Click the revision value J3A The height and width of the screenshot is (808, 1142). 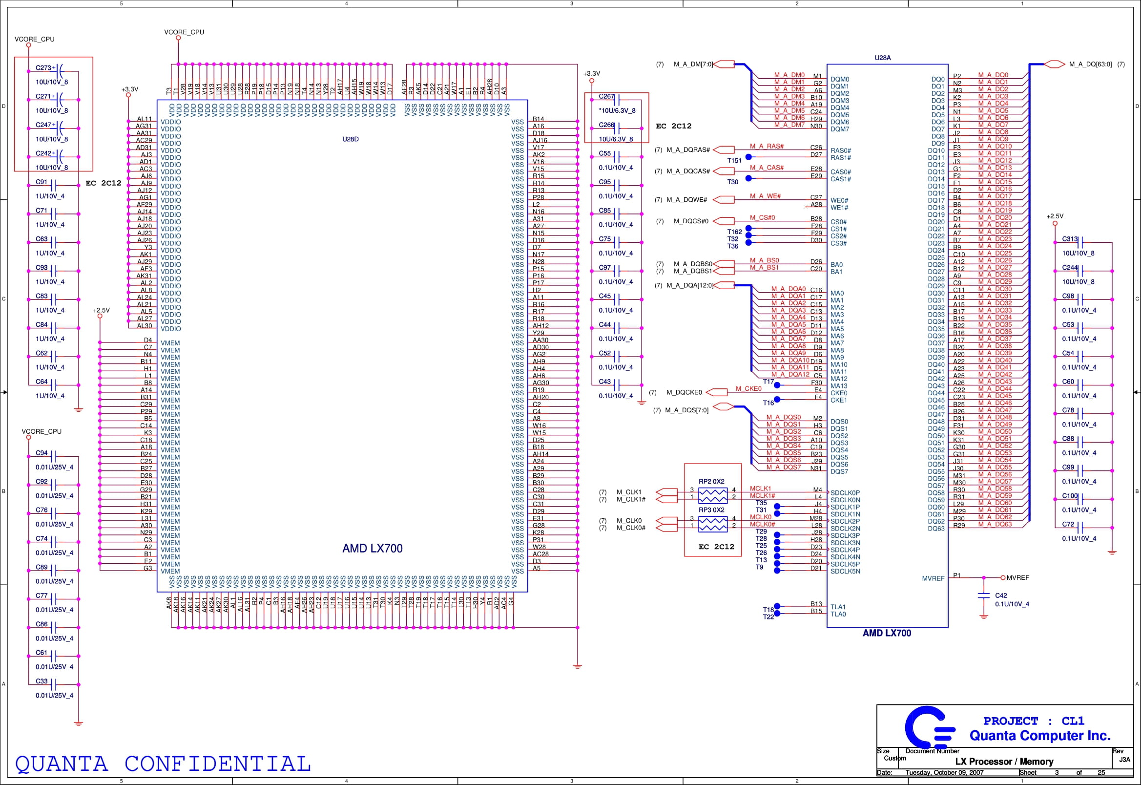pos(1124,760)
